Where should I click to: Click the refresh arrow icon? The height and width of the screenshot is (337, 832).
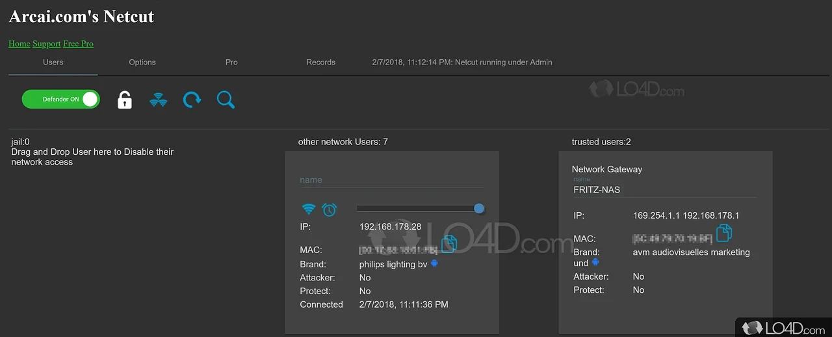(192, 100)
